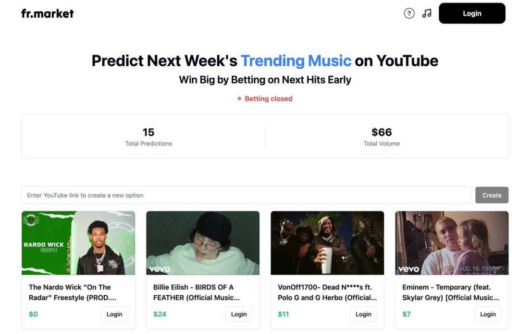This screenshot has height=334, width=519.
Task: Open the VonOff1700 video thumbnail
Action: (327, 243)
